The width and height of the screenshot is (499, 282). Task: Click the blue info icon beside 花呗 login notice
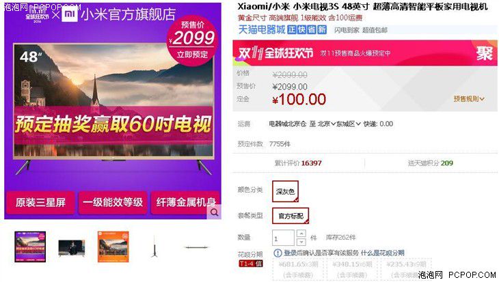click(x=278, y=253)
